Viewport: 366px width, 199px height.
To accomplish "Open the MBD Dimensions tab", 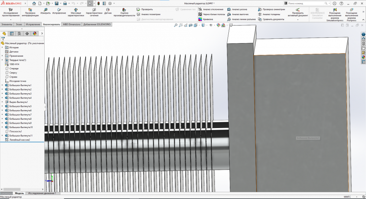I will (71, 24).
